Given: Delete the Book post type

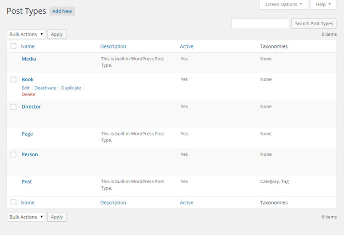Looking at the screenshot, I should [28, 95].
